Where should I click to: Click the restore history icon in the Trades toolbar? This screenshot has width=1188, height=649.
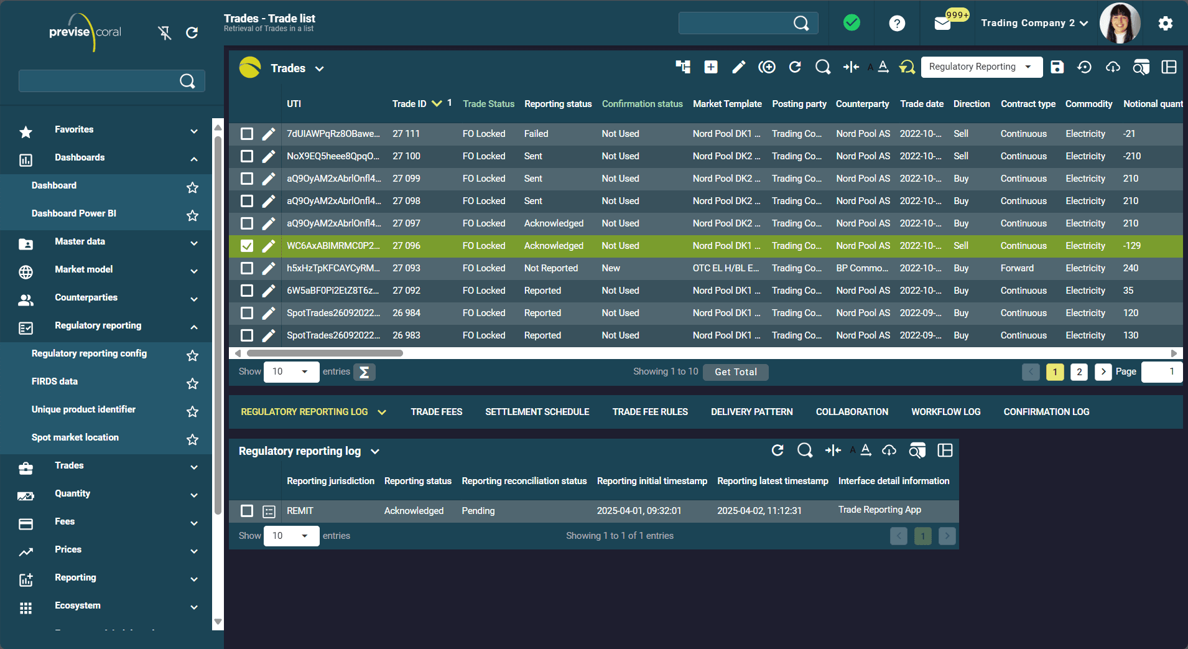(1085, 67)
